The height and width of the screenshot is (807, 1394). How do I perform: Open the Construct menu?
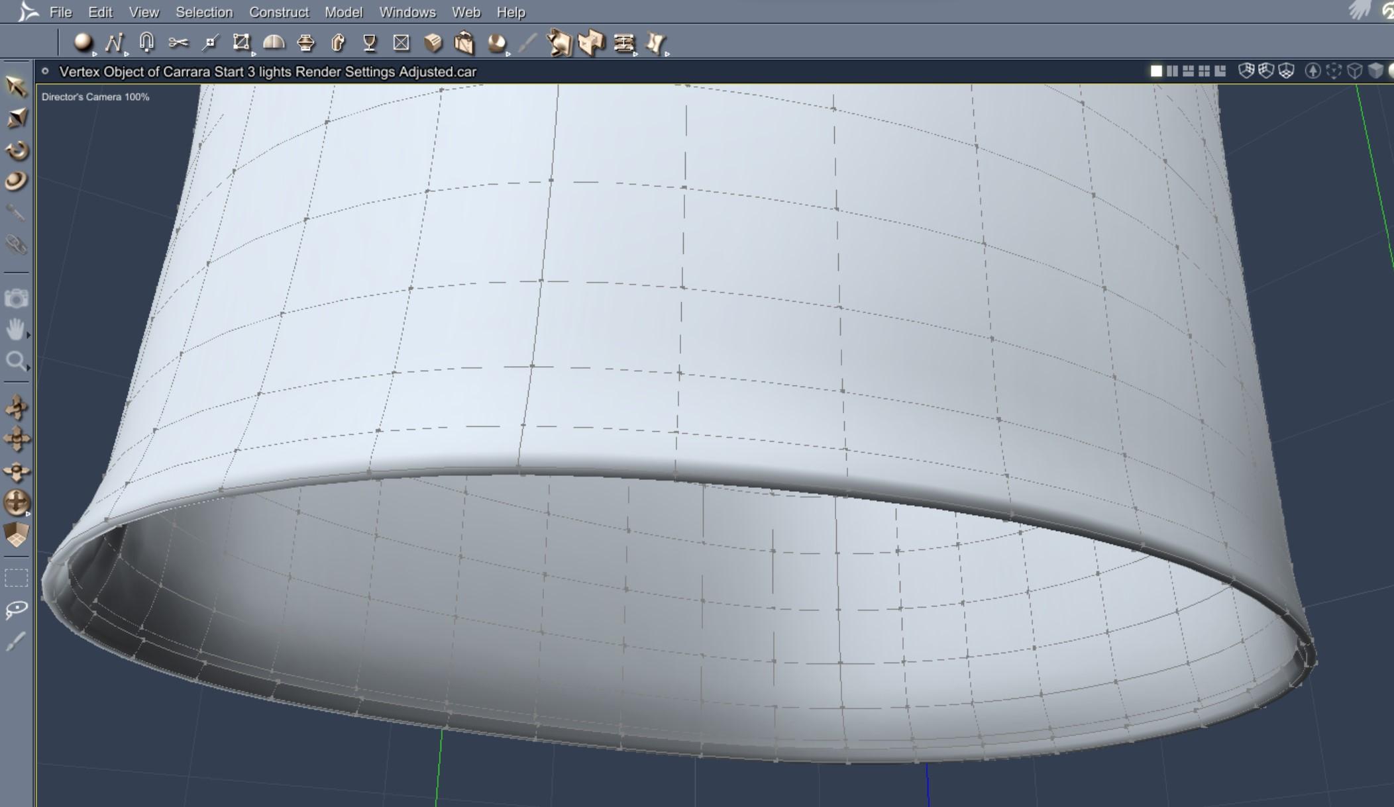coord(278,12)
